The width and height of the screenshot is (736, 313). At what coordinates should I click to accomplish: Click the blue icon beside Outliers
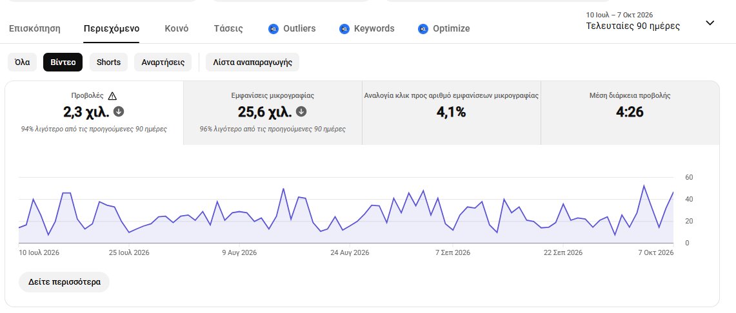click(x=274, y=28)
